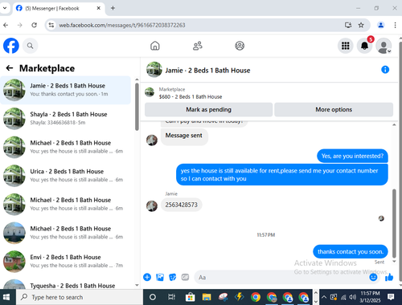Choose a sticker from the sticker icon
The height and width of the screenshot is (305, 402).
173,277
